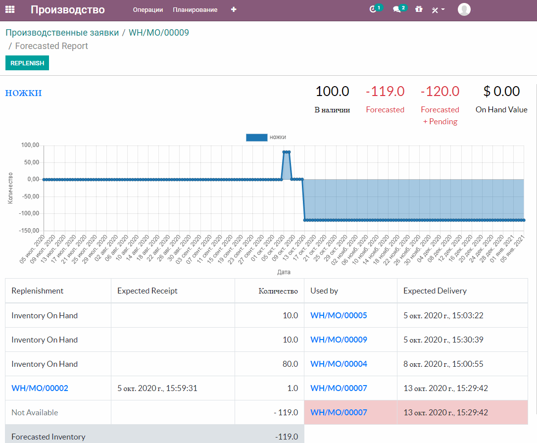Open the ножки product link
The width and height of the screenshot is (537, 443).
23,93
